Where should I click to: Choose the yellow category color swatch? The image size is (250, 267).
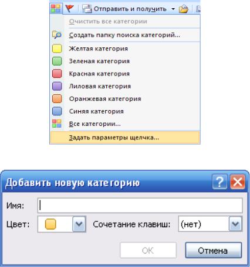tap(57, 49)
